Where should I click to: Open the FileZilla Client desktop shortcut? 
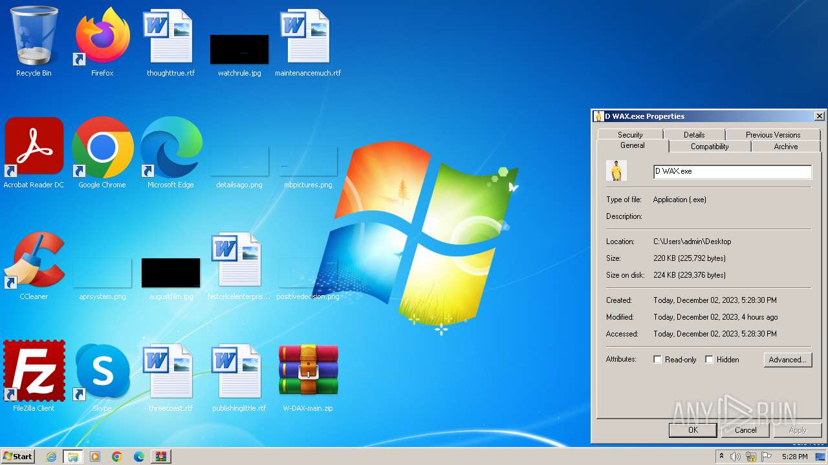tap(34, 371)
